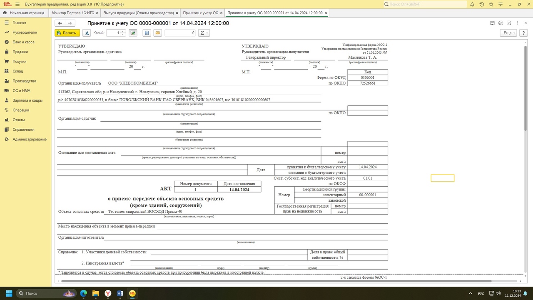Close the active Принятие к учету ОС 0000-000001 tab
Screen dimensions: 533x300
326,13
